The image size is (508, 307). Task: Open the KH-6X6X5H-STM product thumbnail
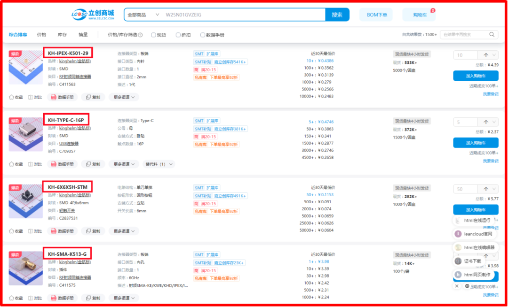tap(25, 201)
